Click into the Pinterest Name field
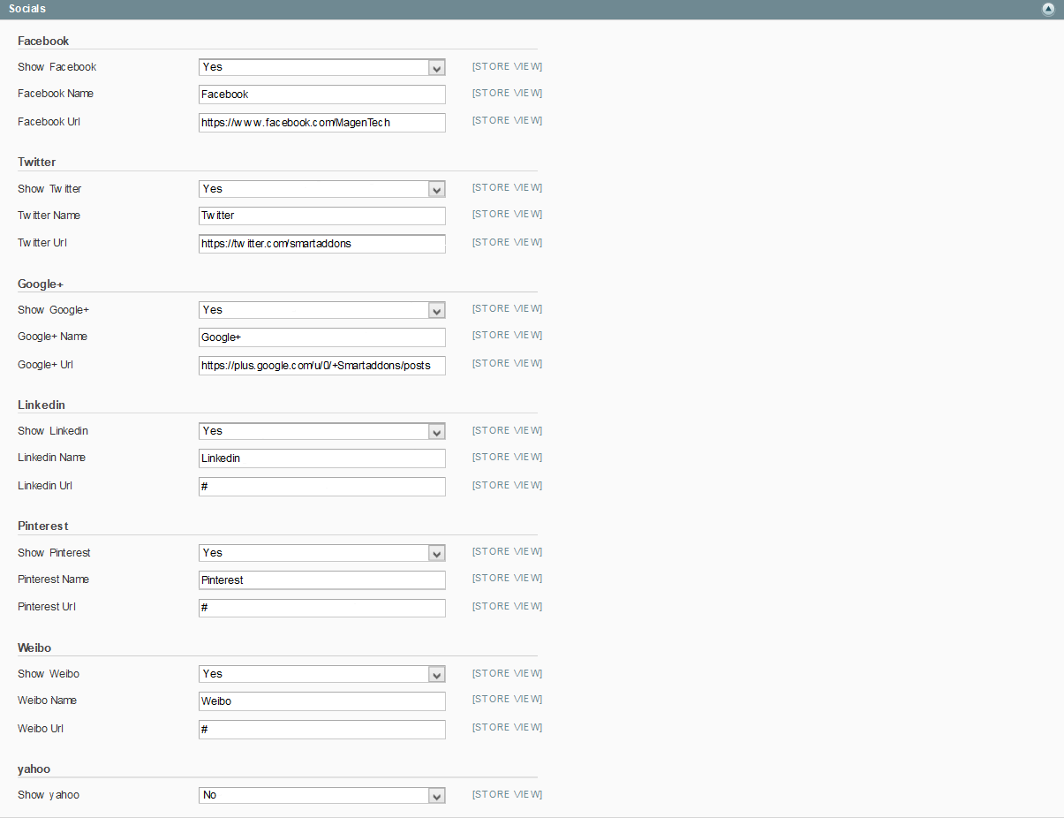Viewport: 1064px width, 818px height. coord(322,580)
